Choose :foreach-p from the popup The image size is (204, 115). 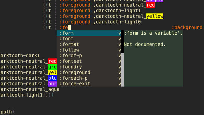pyautogui.click(x=89, y=78)
